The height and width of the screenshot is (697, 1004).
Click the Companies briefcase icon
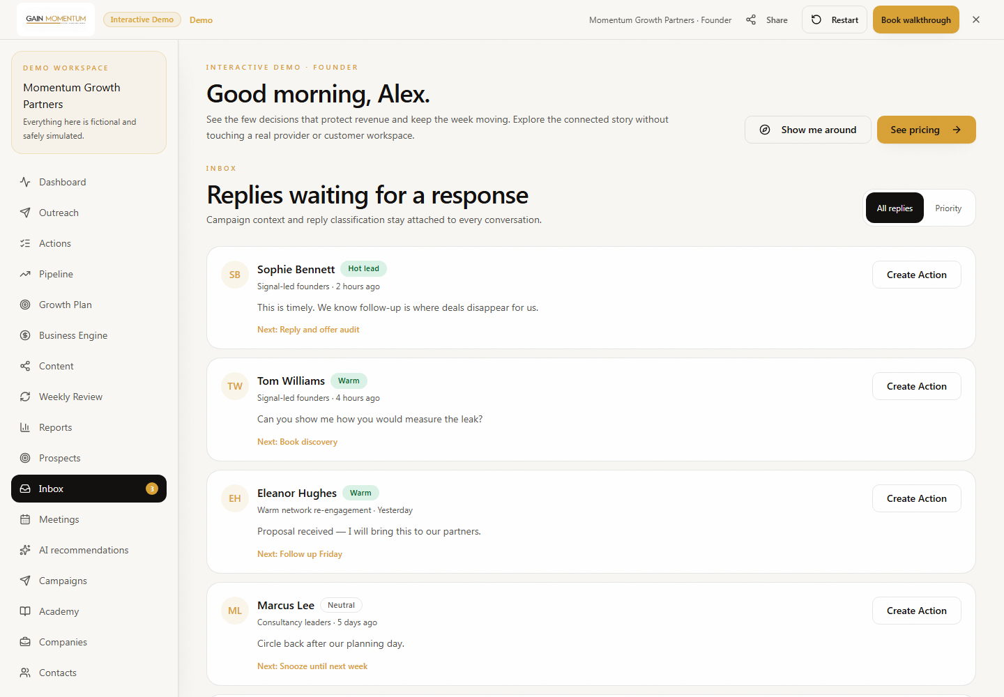point(25,642)
